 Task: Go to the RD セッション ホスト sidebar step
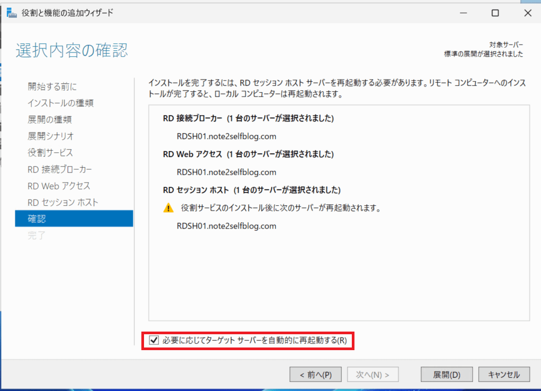pos(63,202)
